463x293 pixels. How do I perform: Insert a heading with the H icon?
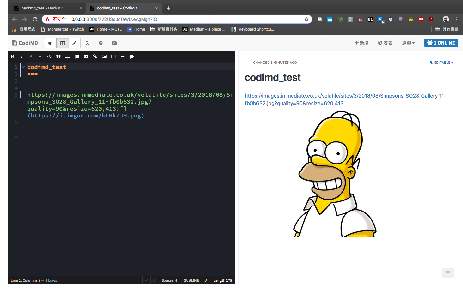click(x=40, y=57)
